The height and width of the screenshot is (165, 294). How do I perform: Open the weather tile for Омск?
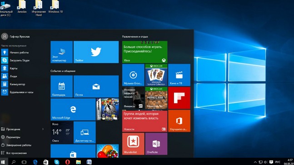(61, 132)
